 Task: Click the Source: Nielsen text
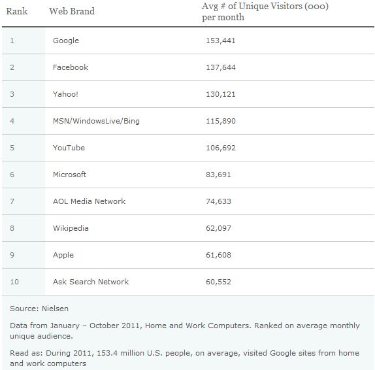click(39, 309)
